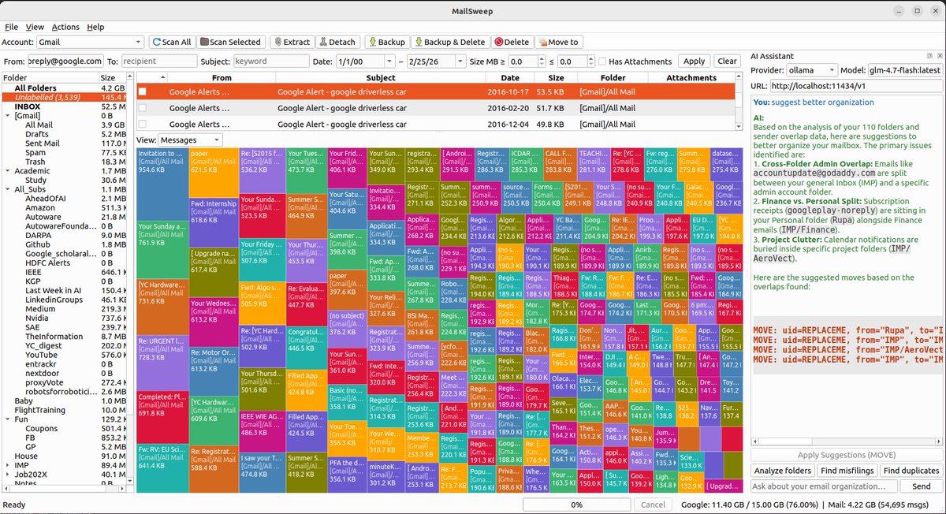Image resolution: width=946 pixels, height=514 pixels.
Task: Click the Backup toolbar button
Action: click(x=386, y=42)
